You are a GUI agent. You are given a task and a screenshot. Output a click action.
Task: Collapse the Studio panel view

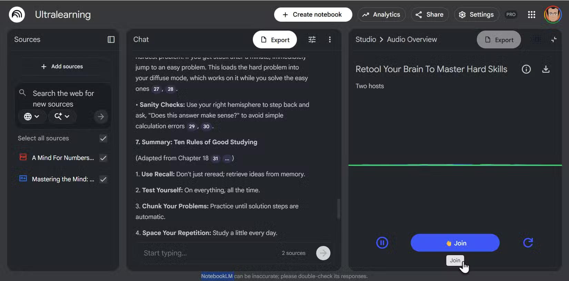[x=554, y=40]
